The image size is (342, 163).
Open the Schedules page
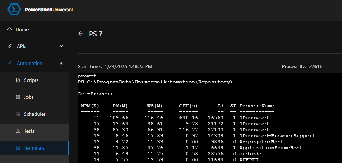click(35, 114)
